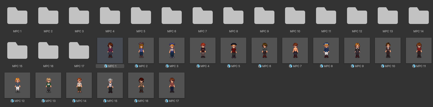Select MPC 3 prefab with blue cap character
This screenshot has width=433, height=107.
click(172, 50)
